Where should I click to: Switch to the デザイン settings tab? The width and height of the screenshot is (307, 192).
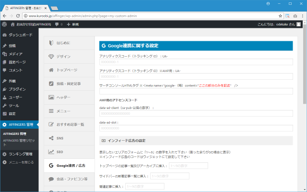coord(63,56)
